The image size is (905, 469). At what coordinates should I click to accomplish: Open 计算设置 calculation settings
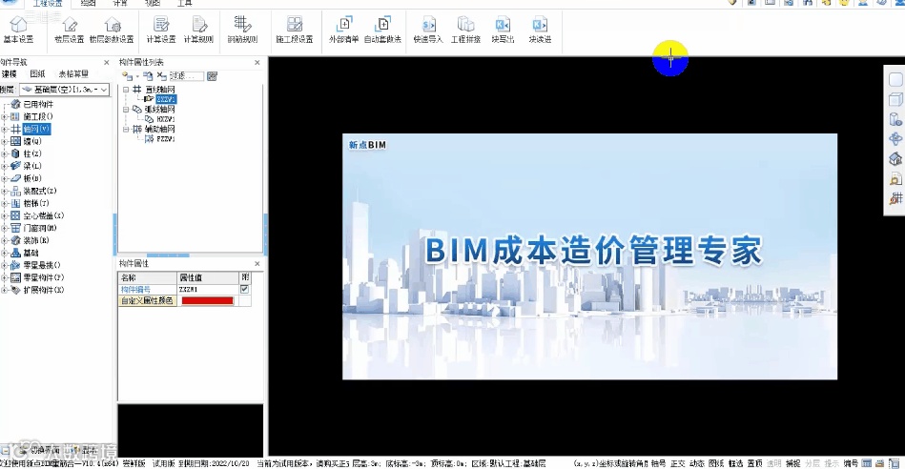tap(161, 30)
